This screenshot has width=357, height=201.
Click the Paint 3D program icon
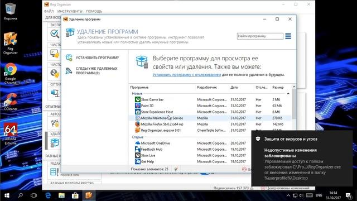coord(138,106)
